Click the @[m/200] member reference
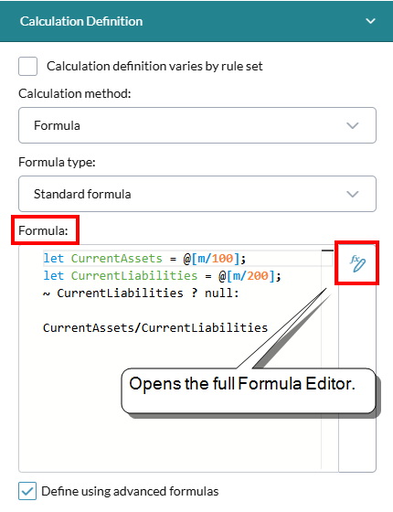This screenshot has width=393, height=512. 247,276
